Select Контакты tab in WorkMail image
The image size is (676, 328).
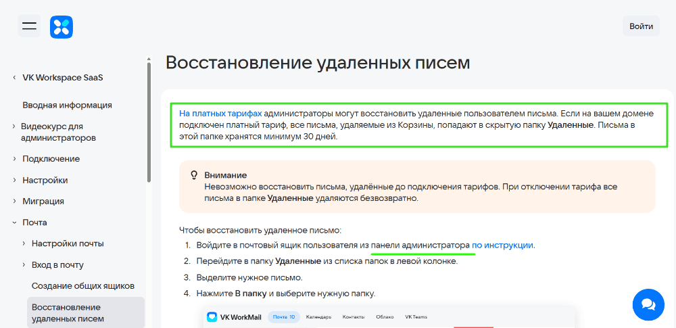(x=354, y=317)
